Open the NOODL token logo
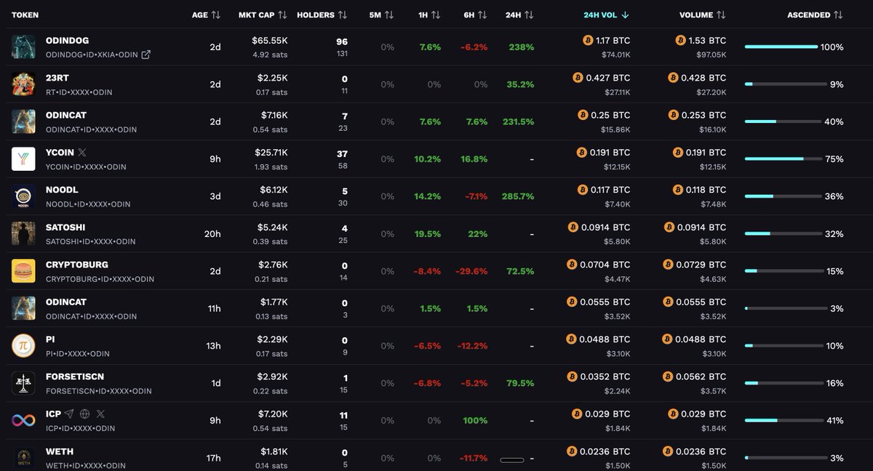Viewport: 873px width, 471px height. coord(23,196)
